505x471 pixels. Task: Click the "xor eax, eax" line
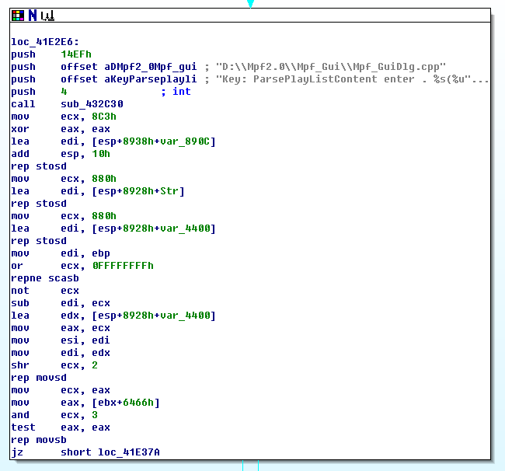coord(61,129)
